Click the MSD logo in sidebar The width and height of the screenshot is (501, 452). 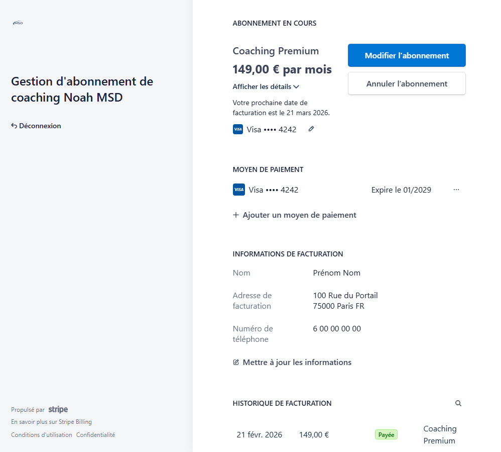coord(18,23)
